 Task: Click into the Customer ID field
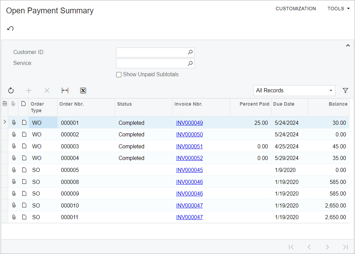[x=151, y=52]
